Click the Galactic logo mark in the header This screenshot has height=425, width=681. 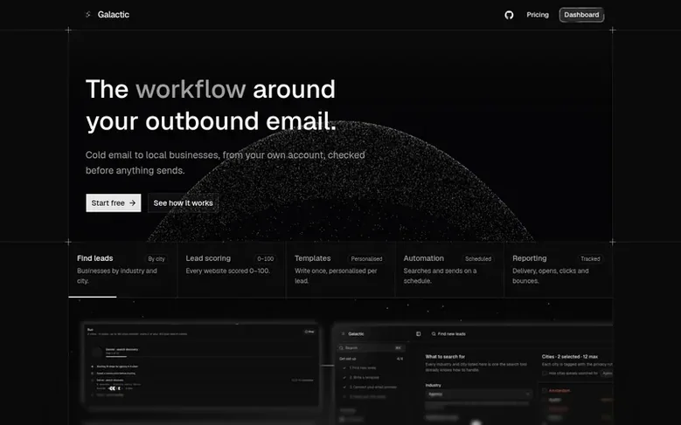point(88,15)
